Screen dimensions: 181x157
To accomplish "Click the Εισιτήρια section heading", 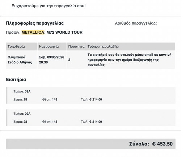I will (x=16, y=80).
